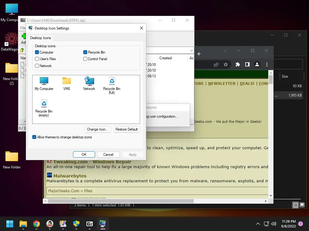The image size is (309, 231).
Task: Enable the Network checkbox
Action: pyautogui.click(x=37, y=66)
